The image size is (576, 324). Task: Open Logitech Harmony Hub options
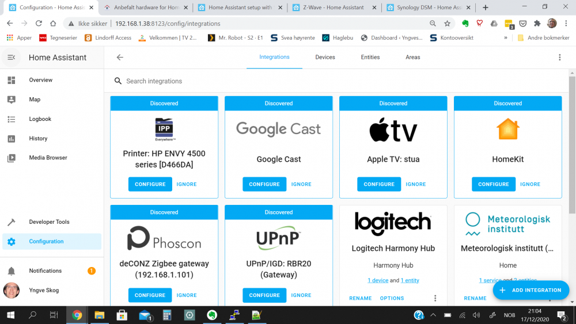pyautogui.click(x=392, y=298)
